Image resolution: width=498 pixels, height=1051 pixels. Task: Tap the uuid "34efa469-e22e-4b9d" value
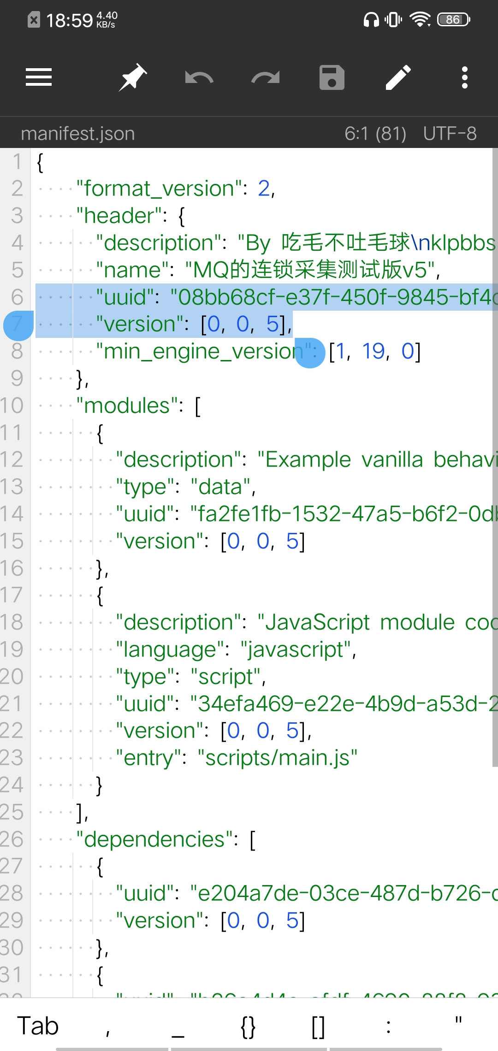pyautogui.click(x=344, y=704)
